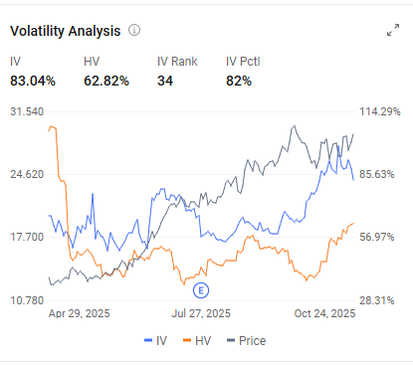Click the Jul 27, 2025 axis date

[201, 313]
